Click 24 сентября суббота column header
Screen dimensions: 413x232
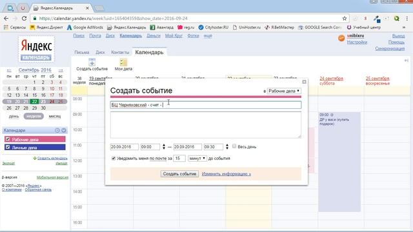331,81
